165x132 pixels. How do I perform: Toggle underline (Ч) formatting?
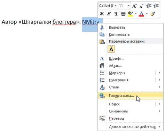116,14
